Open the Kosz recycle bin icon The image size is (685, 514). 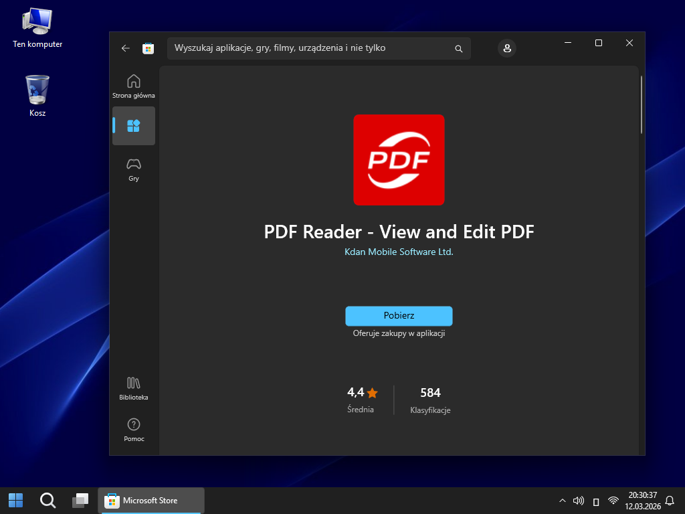37,90
